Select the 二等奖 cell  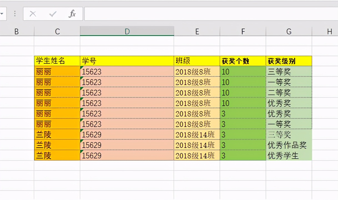point(289,93)
